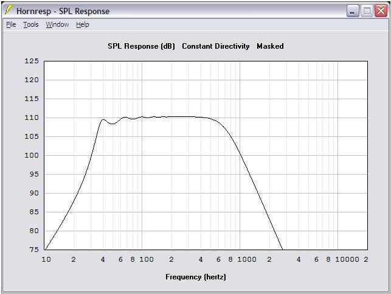Click the flat SPL plateau above 200 Hz
The height and width of the screenshot is (294, 391).
(x=184, y=116)
